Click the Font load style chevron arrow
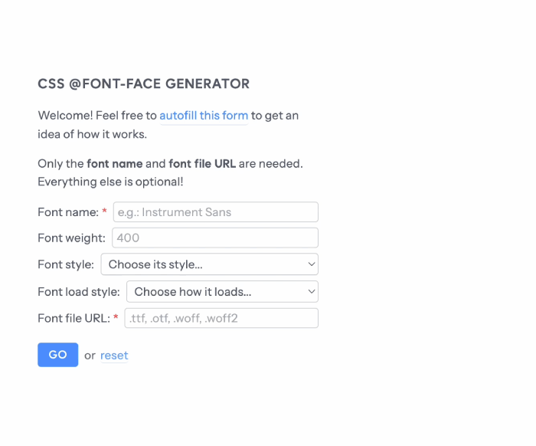The width and height of the screenshot is (536, 446). [311, 291]
